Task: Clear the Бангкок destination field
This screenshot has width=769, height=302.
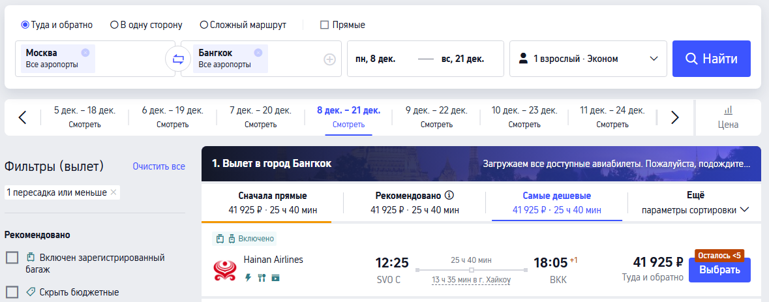Action: click(x=258, y=53)
